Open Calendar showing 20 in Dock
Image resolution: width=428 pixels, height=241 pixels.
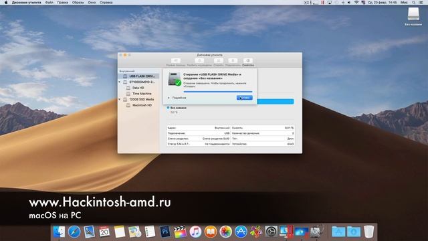(104, 232)
